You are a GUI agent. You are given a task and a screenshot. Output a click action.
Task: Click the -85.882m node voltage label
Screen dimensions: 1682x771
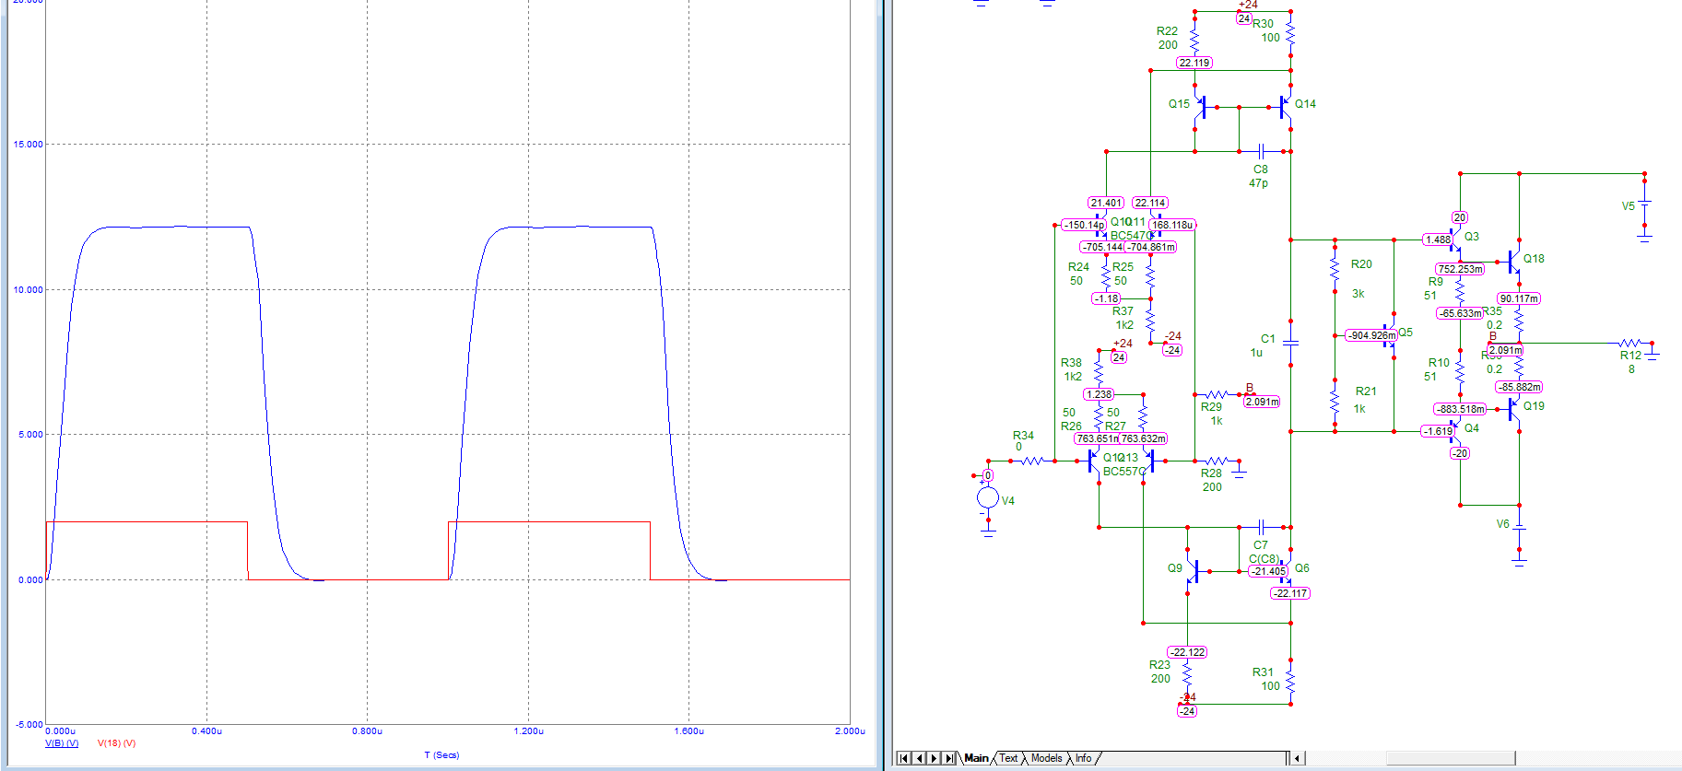[1519, 387]
